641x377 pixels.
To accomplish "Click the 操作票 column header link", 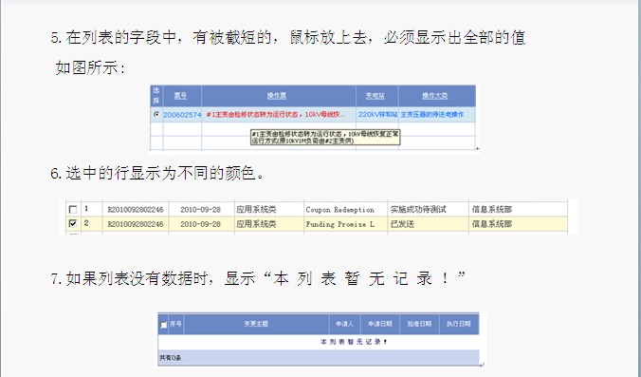I will [x=277, y=95].
